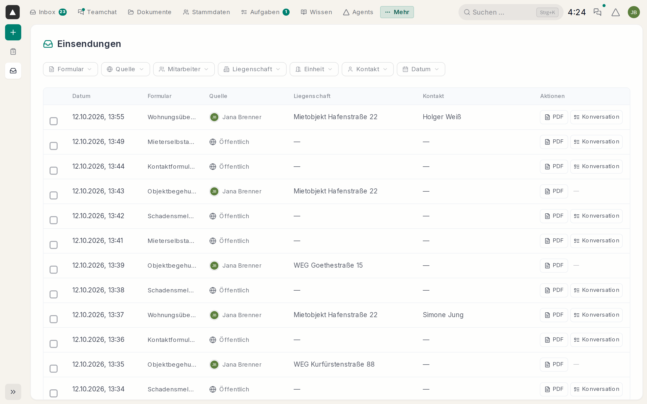Expand the Formular filter dropdown
The width and height of the screenshot is (647, 404).
click(x=71, y=69)
